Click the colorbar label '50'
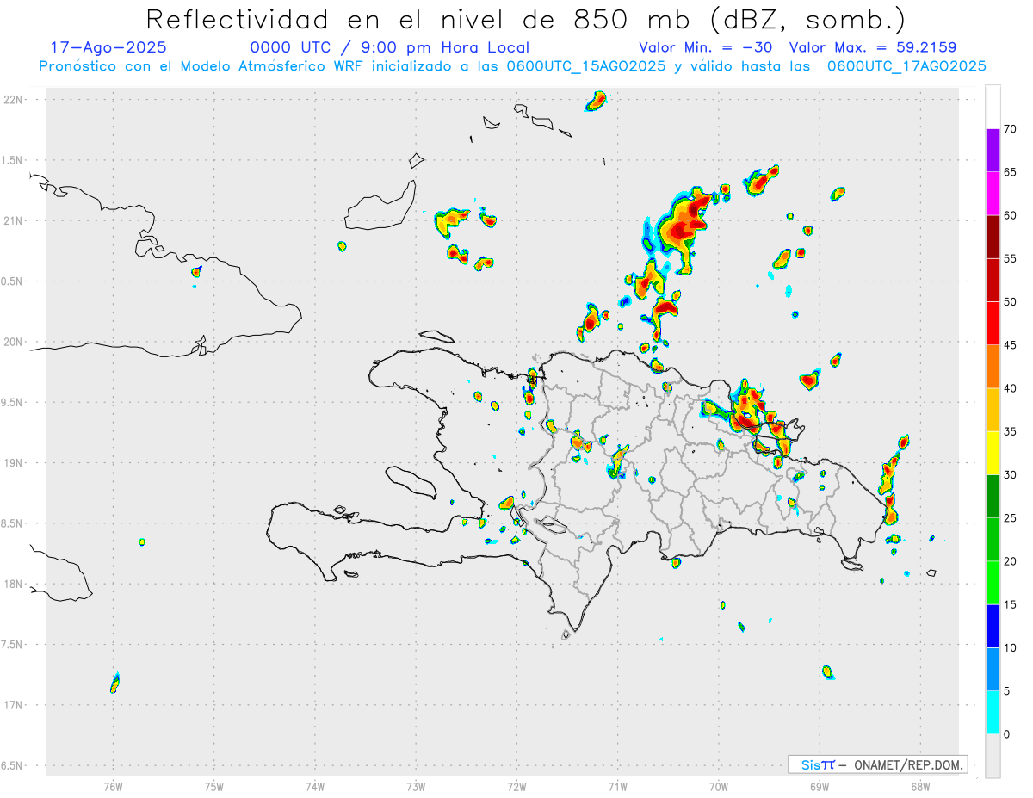The height and width of the screenshot is (798, 1033). point(1010,302)
